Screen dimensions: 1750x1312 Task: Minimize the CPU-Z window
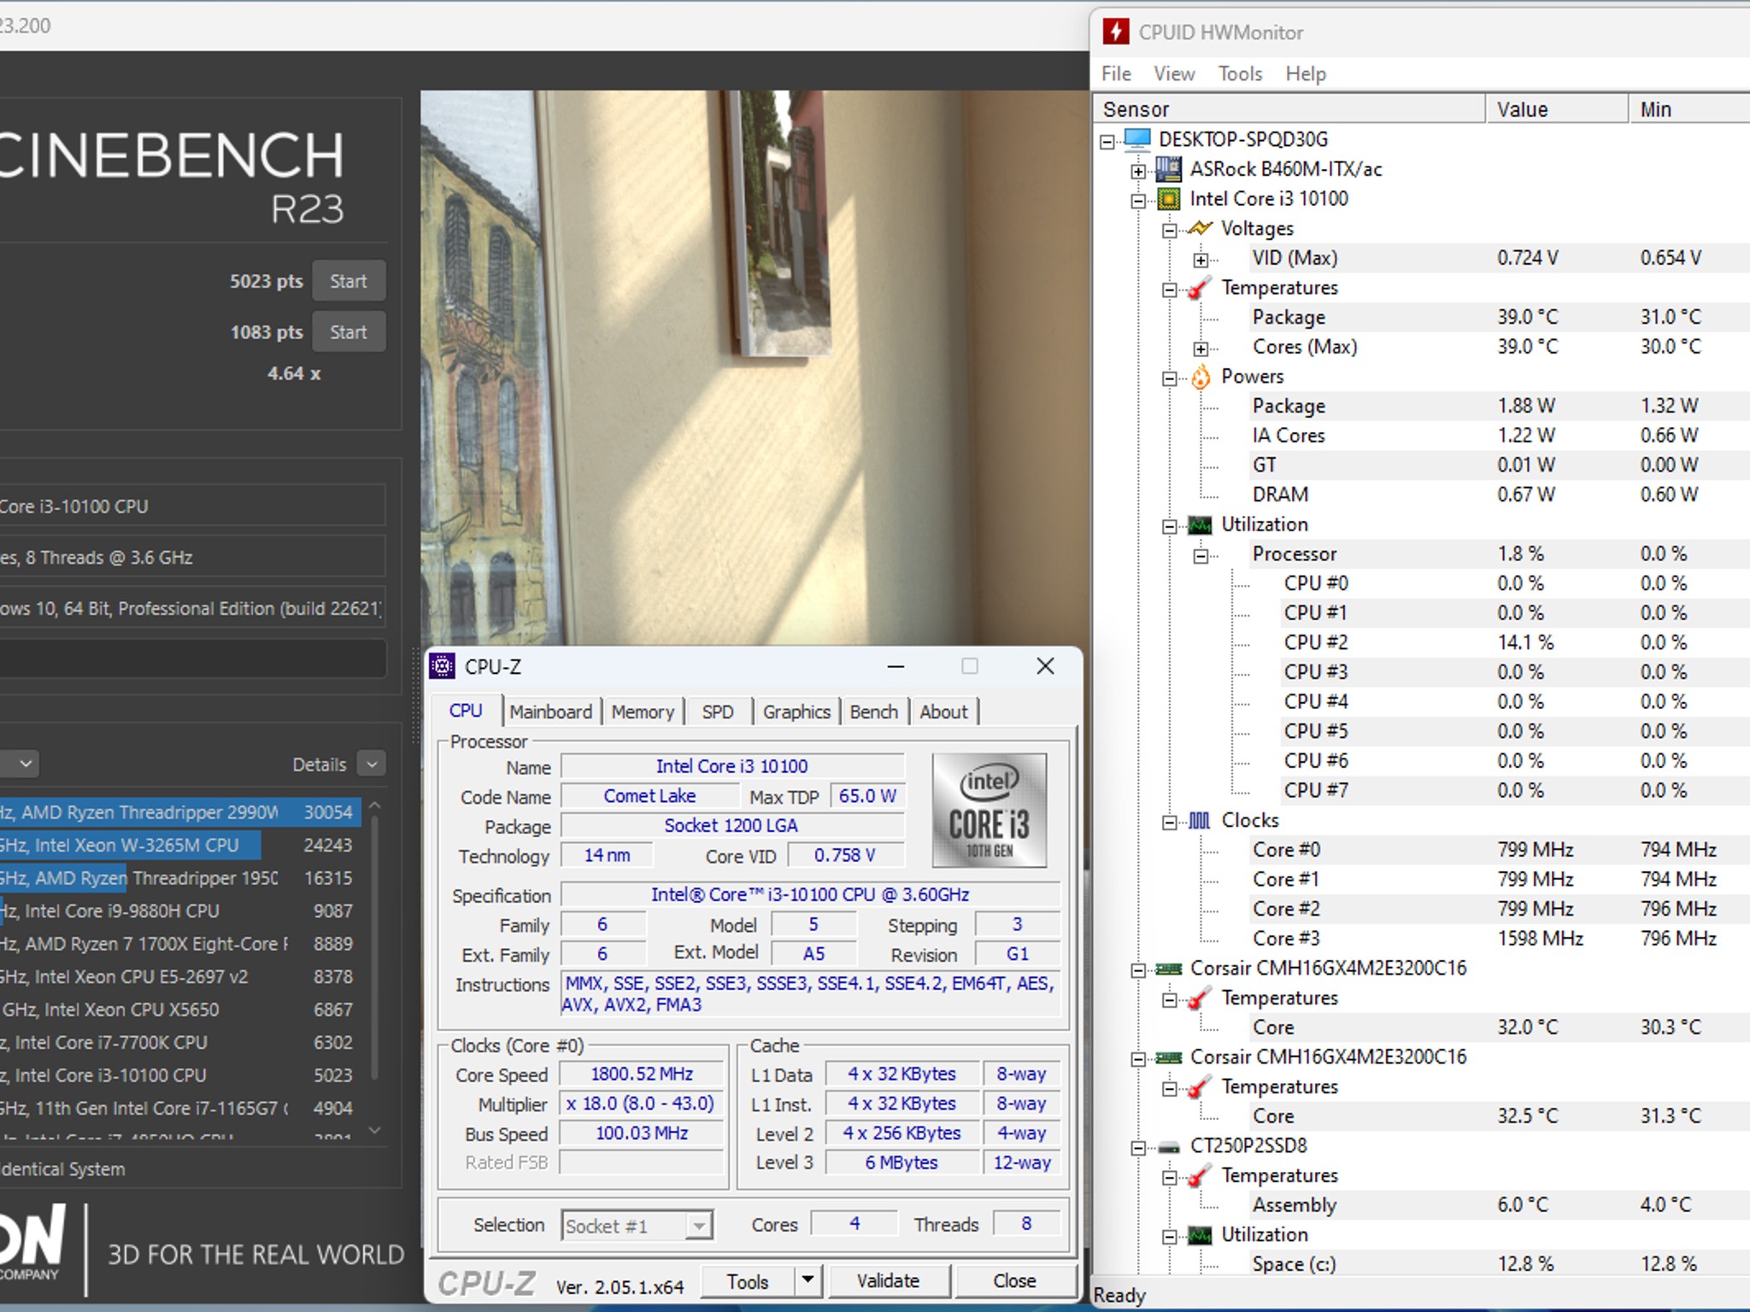(x=896, y=666)
